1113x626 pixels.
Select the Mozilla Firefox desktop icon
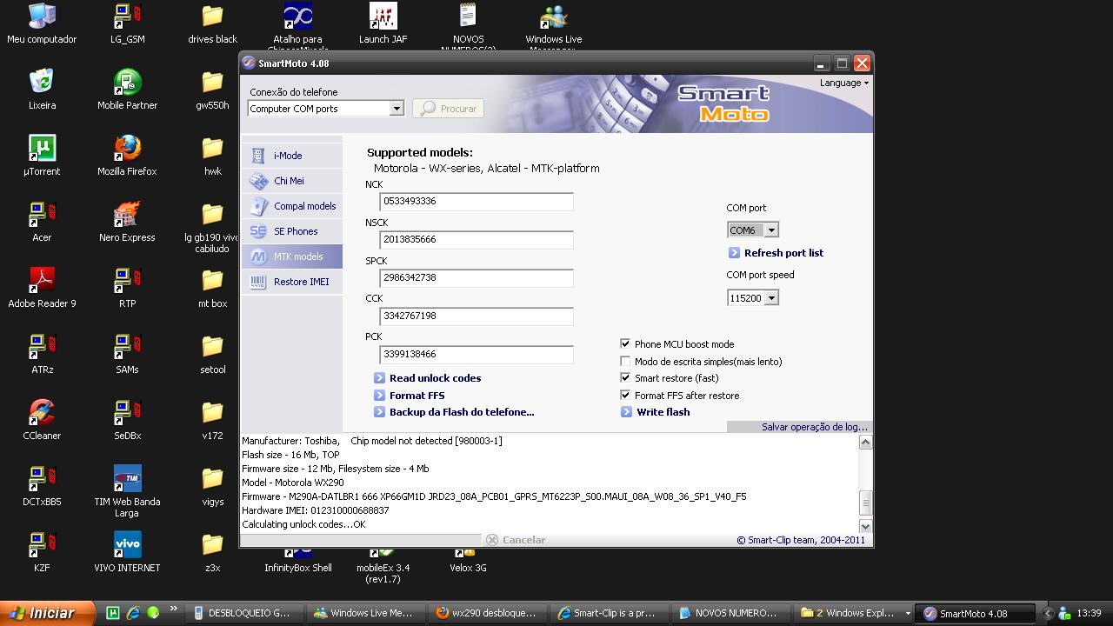(x=128, y=156)
